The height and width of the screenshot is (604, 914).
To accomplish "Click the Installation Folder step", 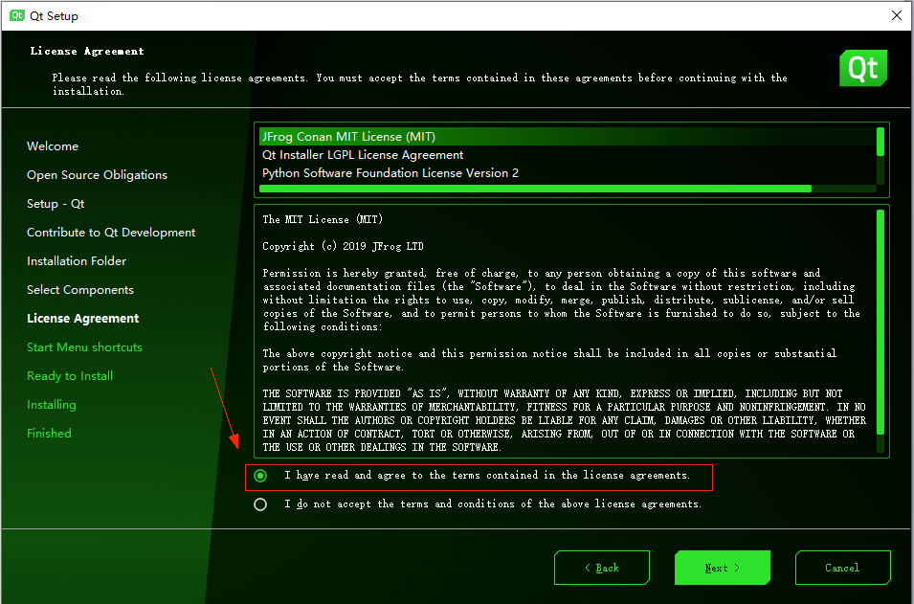I will tap(77, 260).
